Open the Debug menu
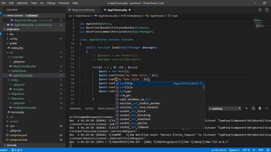The height and width of the screenshot is (152, 271). (x=51, y=3)
